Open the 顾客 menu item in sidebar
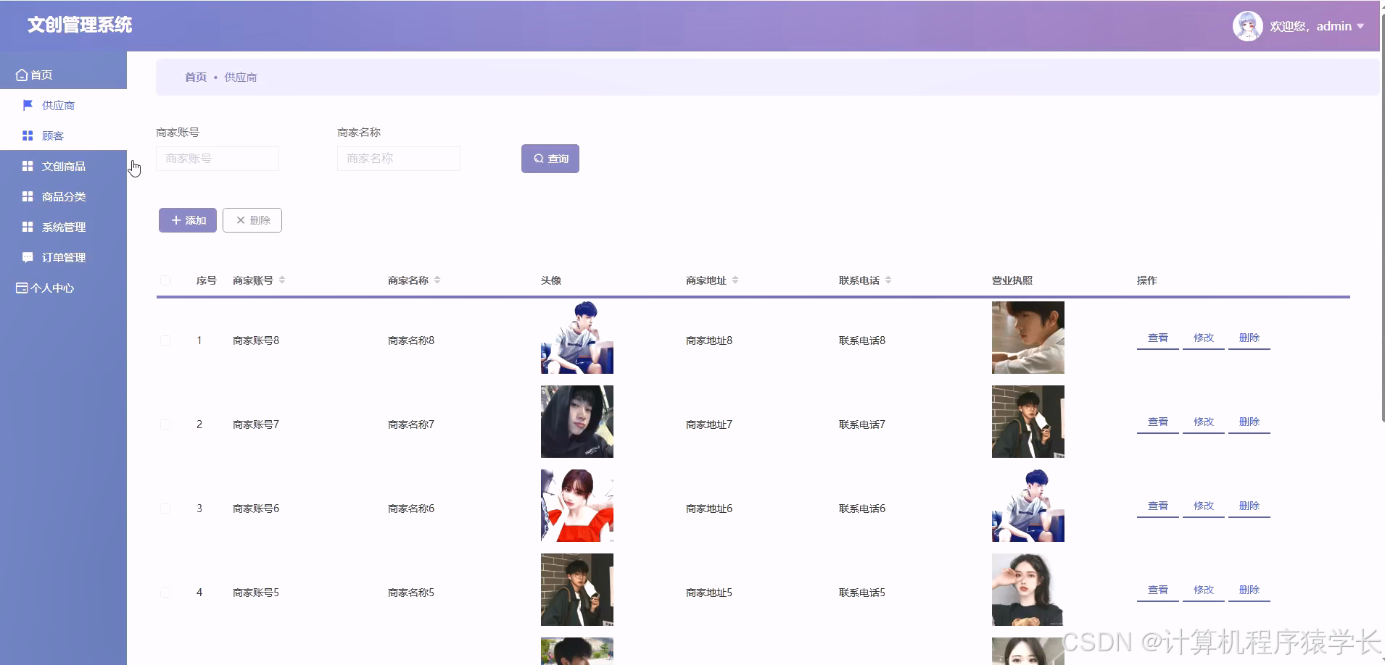Image resolution: width=1385 pixels, height=665 pixels. pos(63,135)
